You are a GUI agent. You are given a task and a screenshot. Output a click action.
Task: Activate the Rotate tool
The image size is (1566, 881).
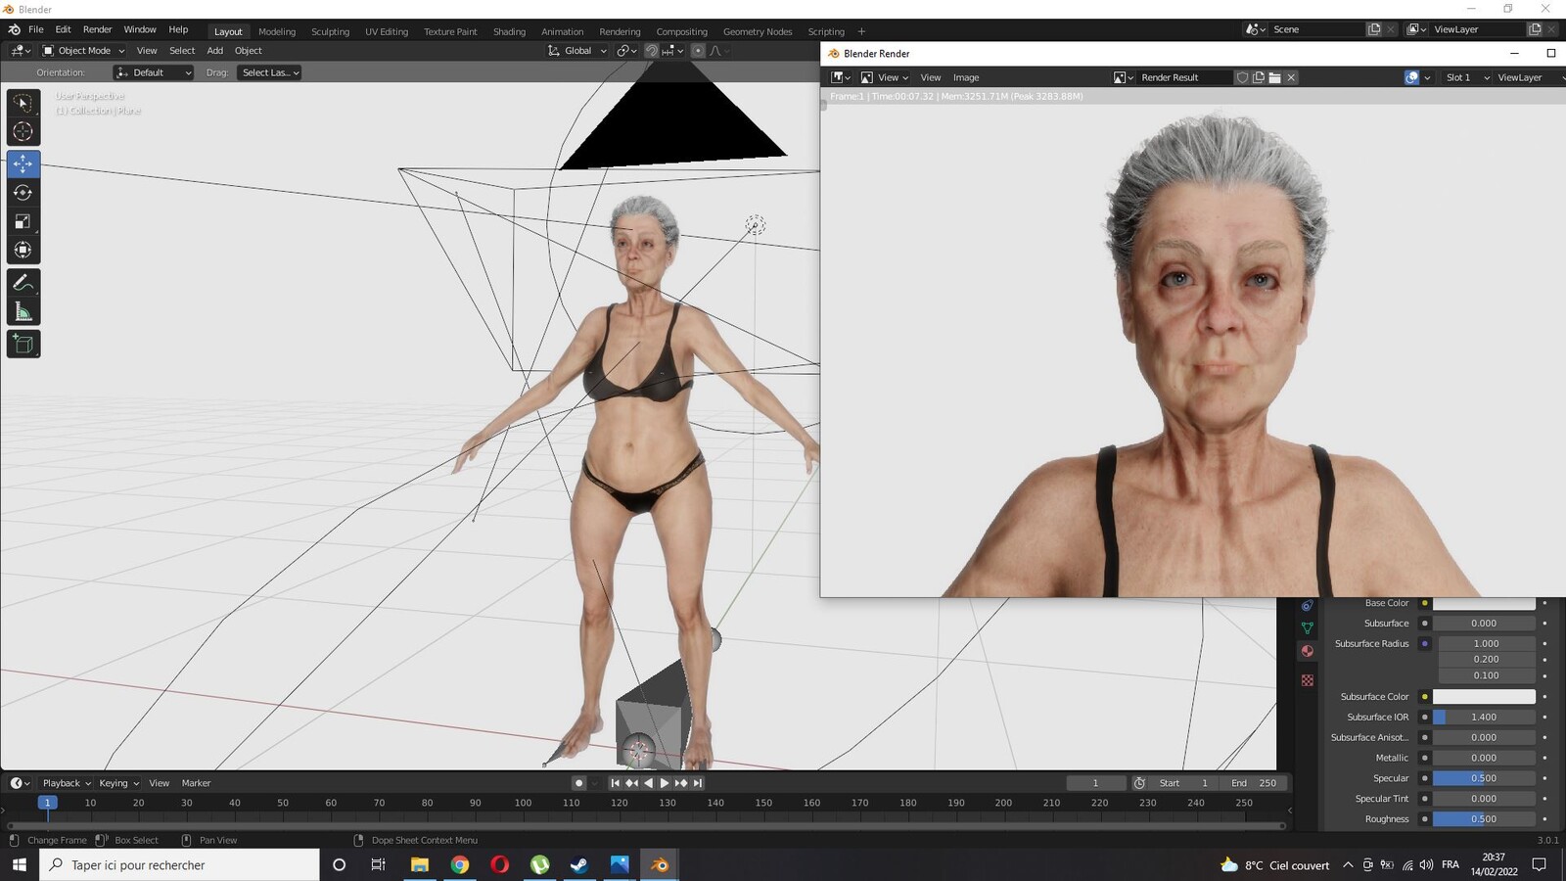23,193
